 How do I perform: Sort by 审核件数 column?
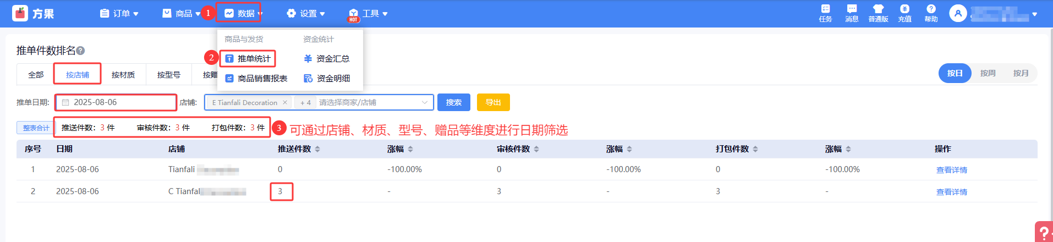tap(536, 149)
